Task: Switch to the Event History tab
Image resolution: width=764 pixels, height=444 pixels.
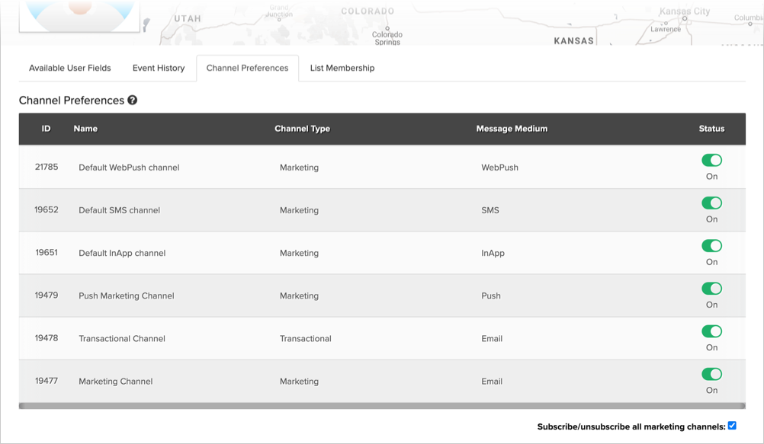Action: pyautogui.click(x=159, y=69)
